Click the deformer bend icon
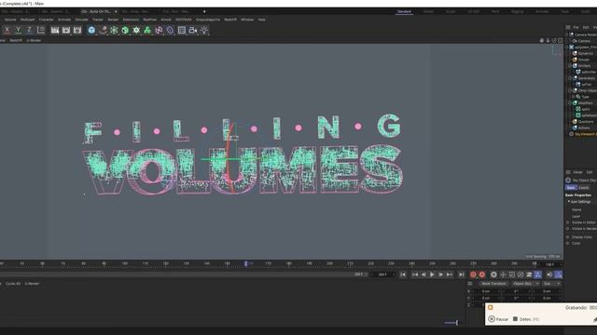This screenshot has height=335, width=597. click(x=170, y=30)
